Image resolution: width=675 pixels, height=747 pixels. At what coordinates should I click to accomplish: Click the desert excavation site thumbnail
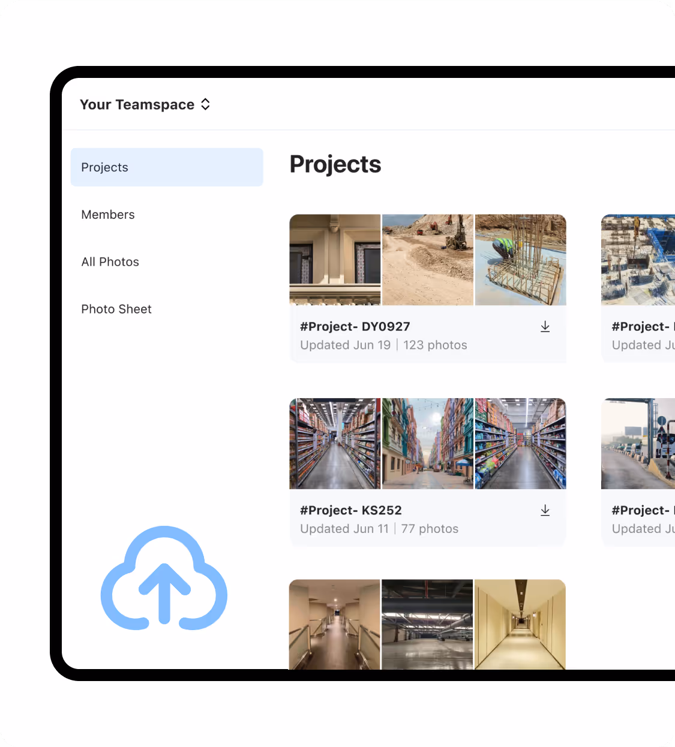pyautogui.click(x=427, y=260)
